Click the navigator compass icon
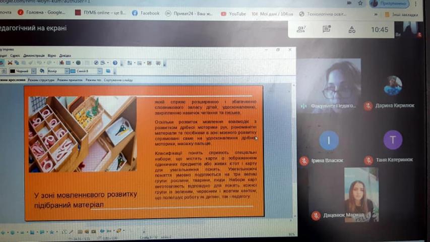Viewport: 430px width, 242px height. click(96, 63)
